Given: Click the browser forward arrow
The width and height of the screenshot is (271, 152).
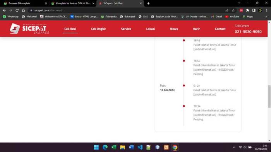Looking at the screenshot, I should point(11,10).
